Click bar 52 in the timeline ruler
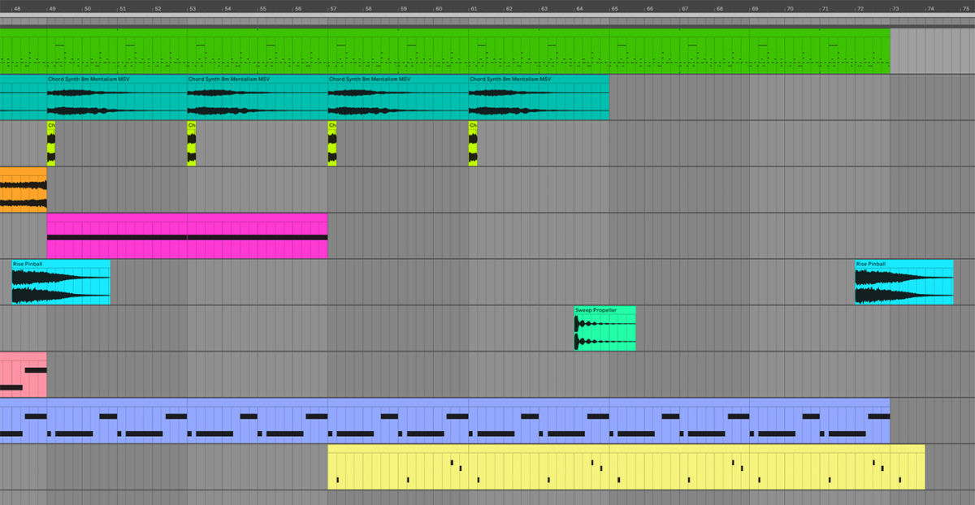975x505 pixels. click(x=157, y=7)
